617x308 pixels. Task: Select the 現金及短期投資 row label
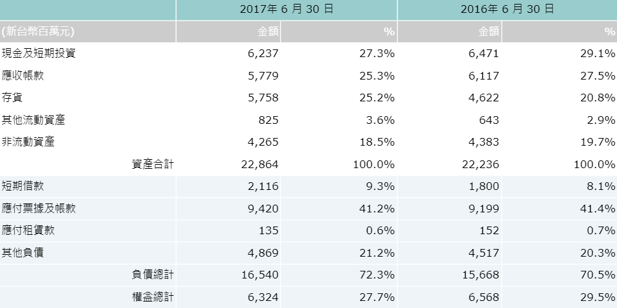[x=39, y=53]
